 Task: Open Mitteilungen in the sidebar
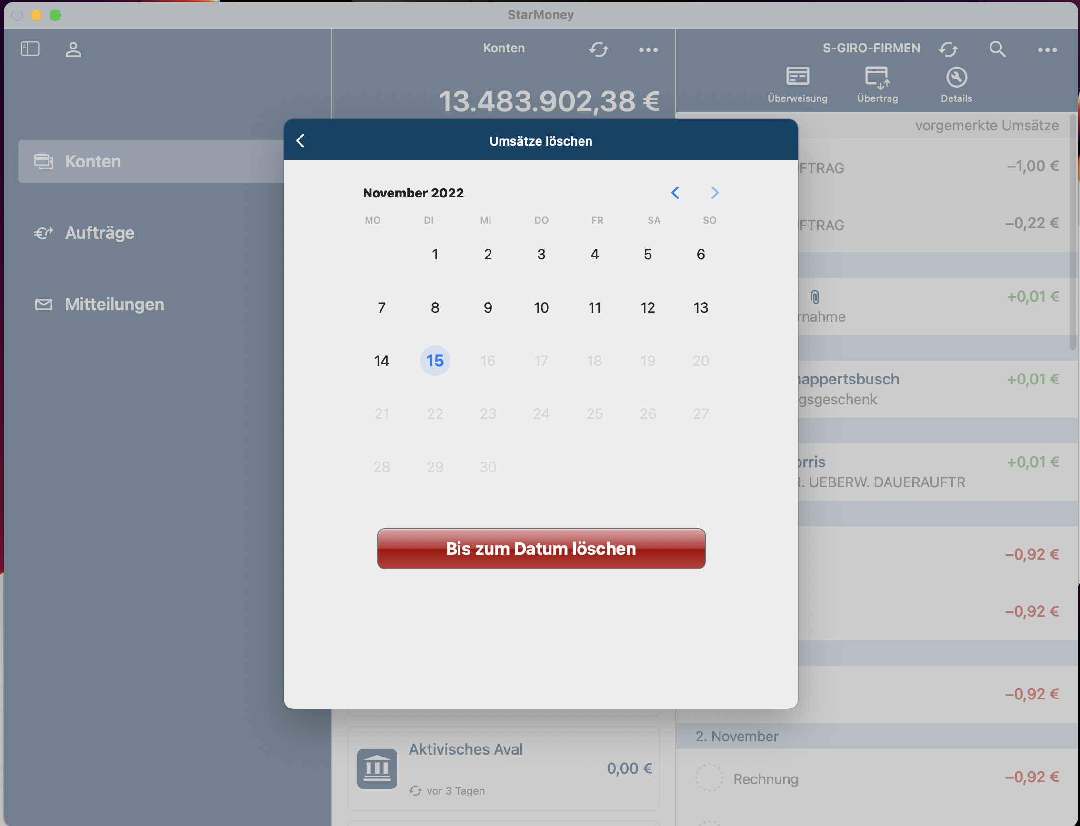click(114, 305)
